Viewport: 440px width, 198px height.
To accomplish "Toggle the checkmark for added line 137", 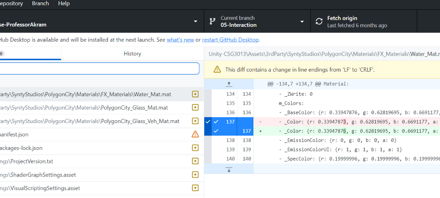I will point(216,131).
